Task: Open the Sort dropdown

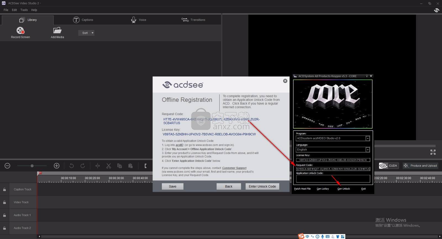Action: (86, 33)
